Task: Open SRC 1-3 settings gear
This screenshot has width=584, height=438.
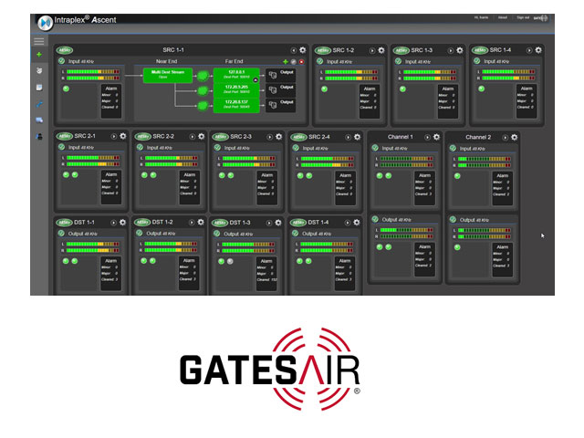Action: pyautogui.click(x=460, y=50)
